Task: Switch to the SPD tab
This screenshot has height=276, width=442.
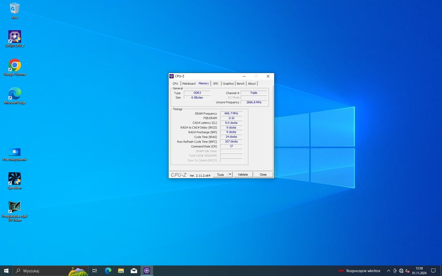Action: pyautogui.click(x=216, y=84)
